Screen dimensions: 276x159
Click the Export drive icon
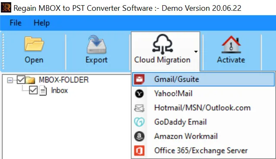click(96, 44)
